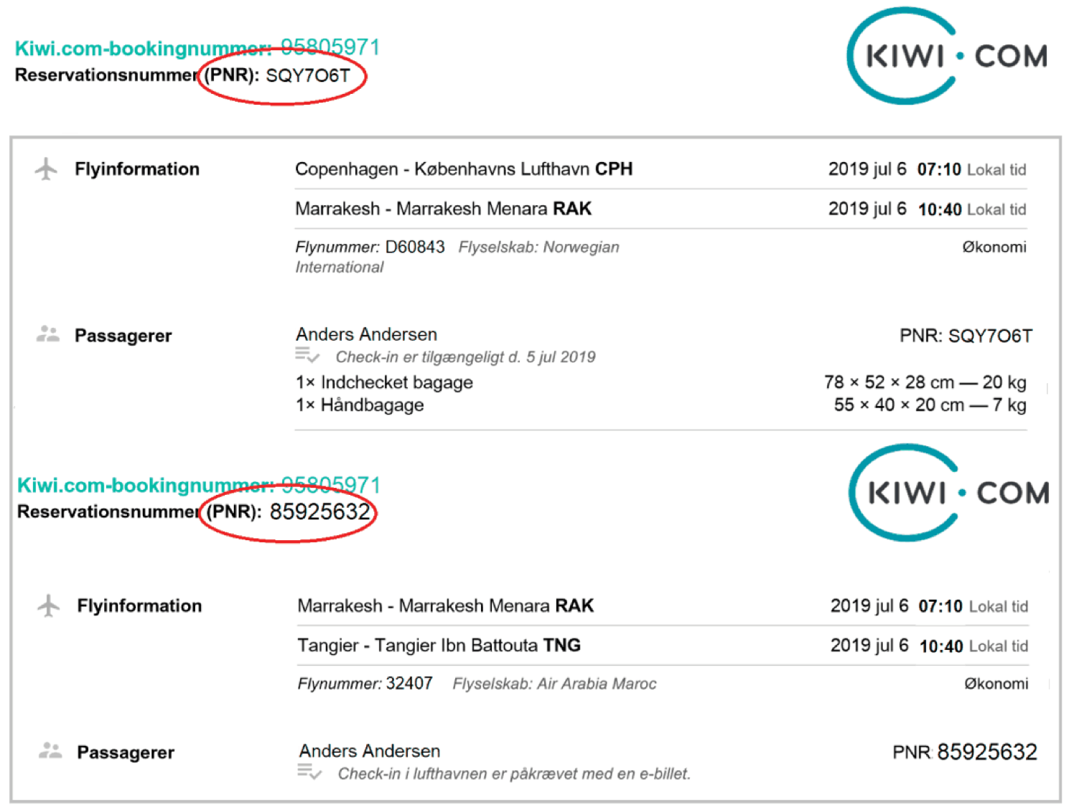The image size is (1069, 807).
Task: Click Check-in i lufthavnen er påkrævet note
Action: pyautogui.click(x=514, y=774)
